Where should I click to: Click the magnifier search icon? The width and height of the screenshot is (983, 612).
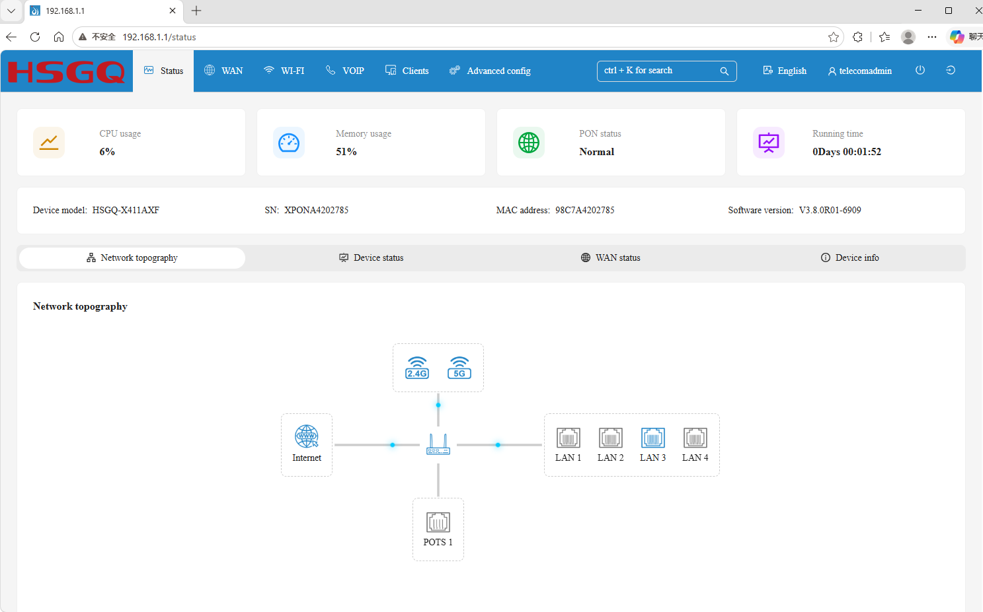(x=725, y=71)
